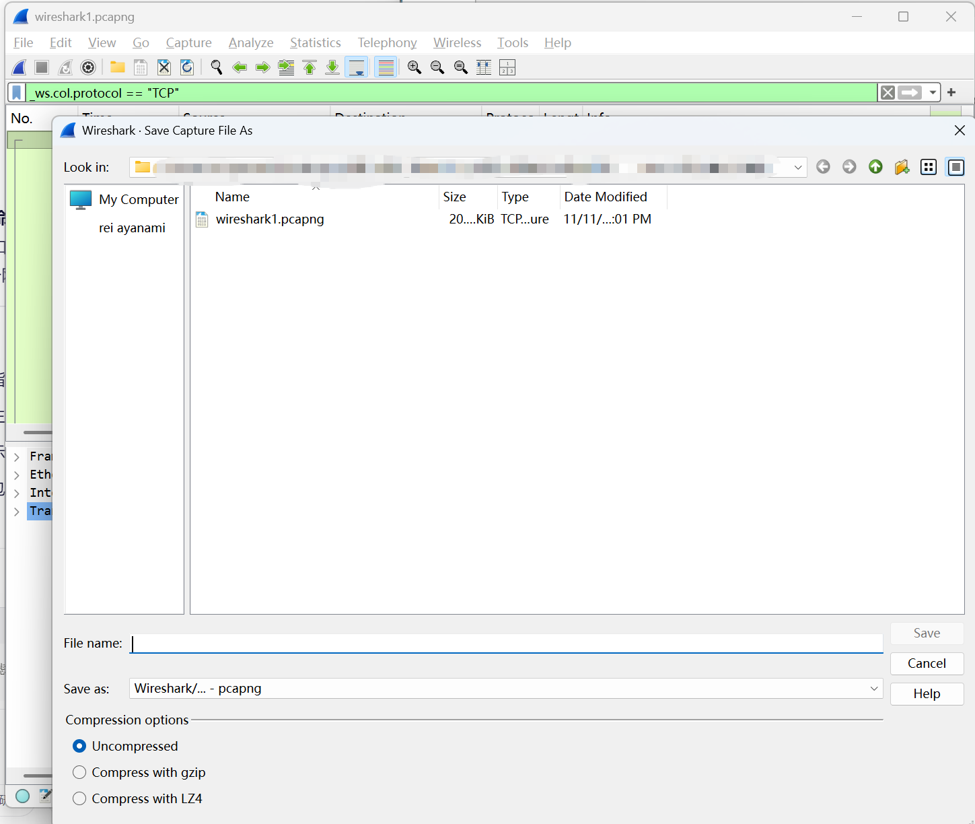Select Compress with gzip option

click(79, 772)
